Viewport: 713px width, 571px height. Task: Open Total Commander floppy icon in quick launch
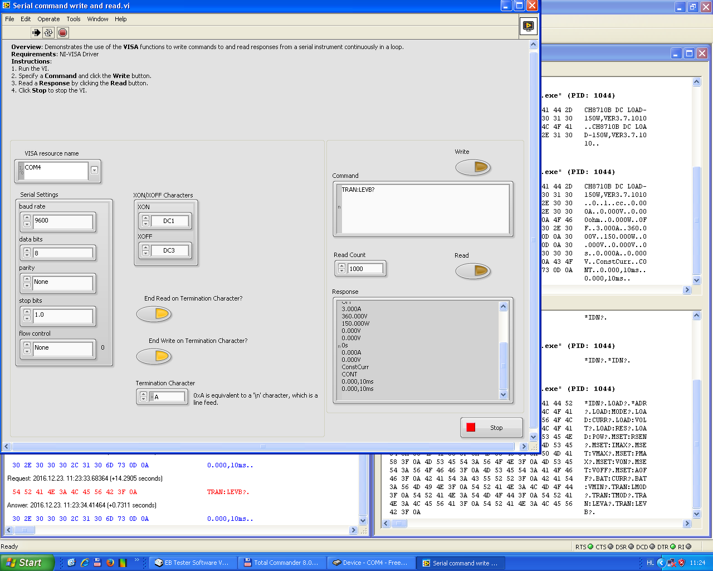(x=97, y=563)
